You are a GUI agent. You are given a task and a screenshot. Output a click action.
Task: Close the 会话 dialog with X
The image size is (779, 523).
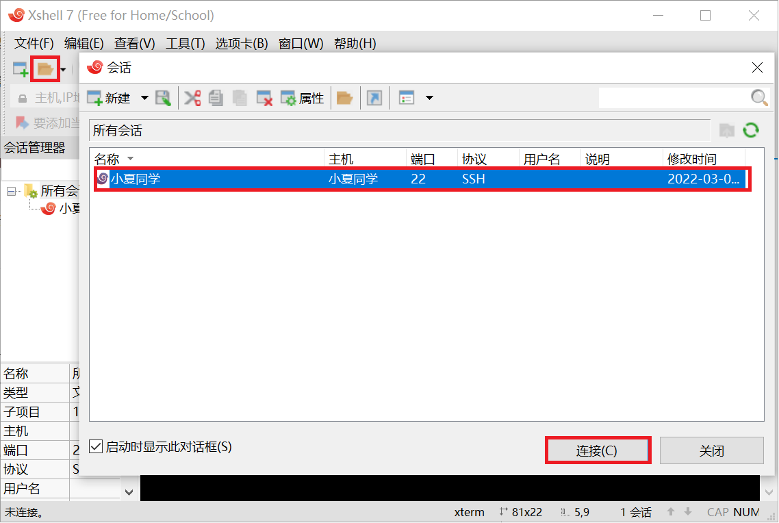click(x=757, y=68)
